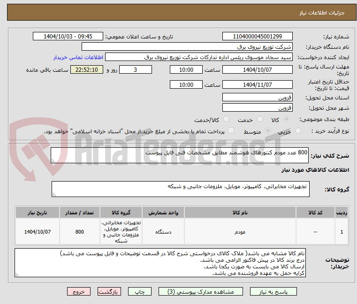Click the announcement date field 1404/10/03 - 09:45

(68, 37)
